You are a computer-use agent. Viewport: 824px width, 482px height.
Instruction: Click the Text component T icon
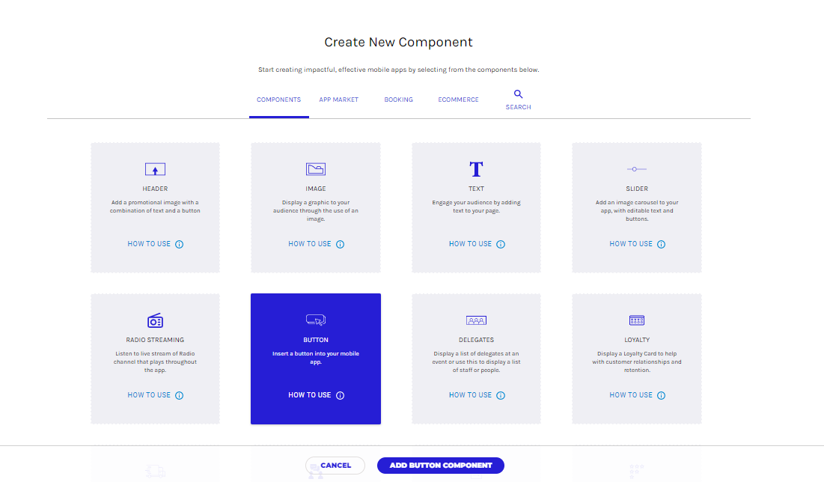476,169
